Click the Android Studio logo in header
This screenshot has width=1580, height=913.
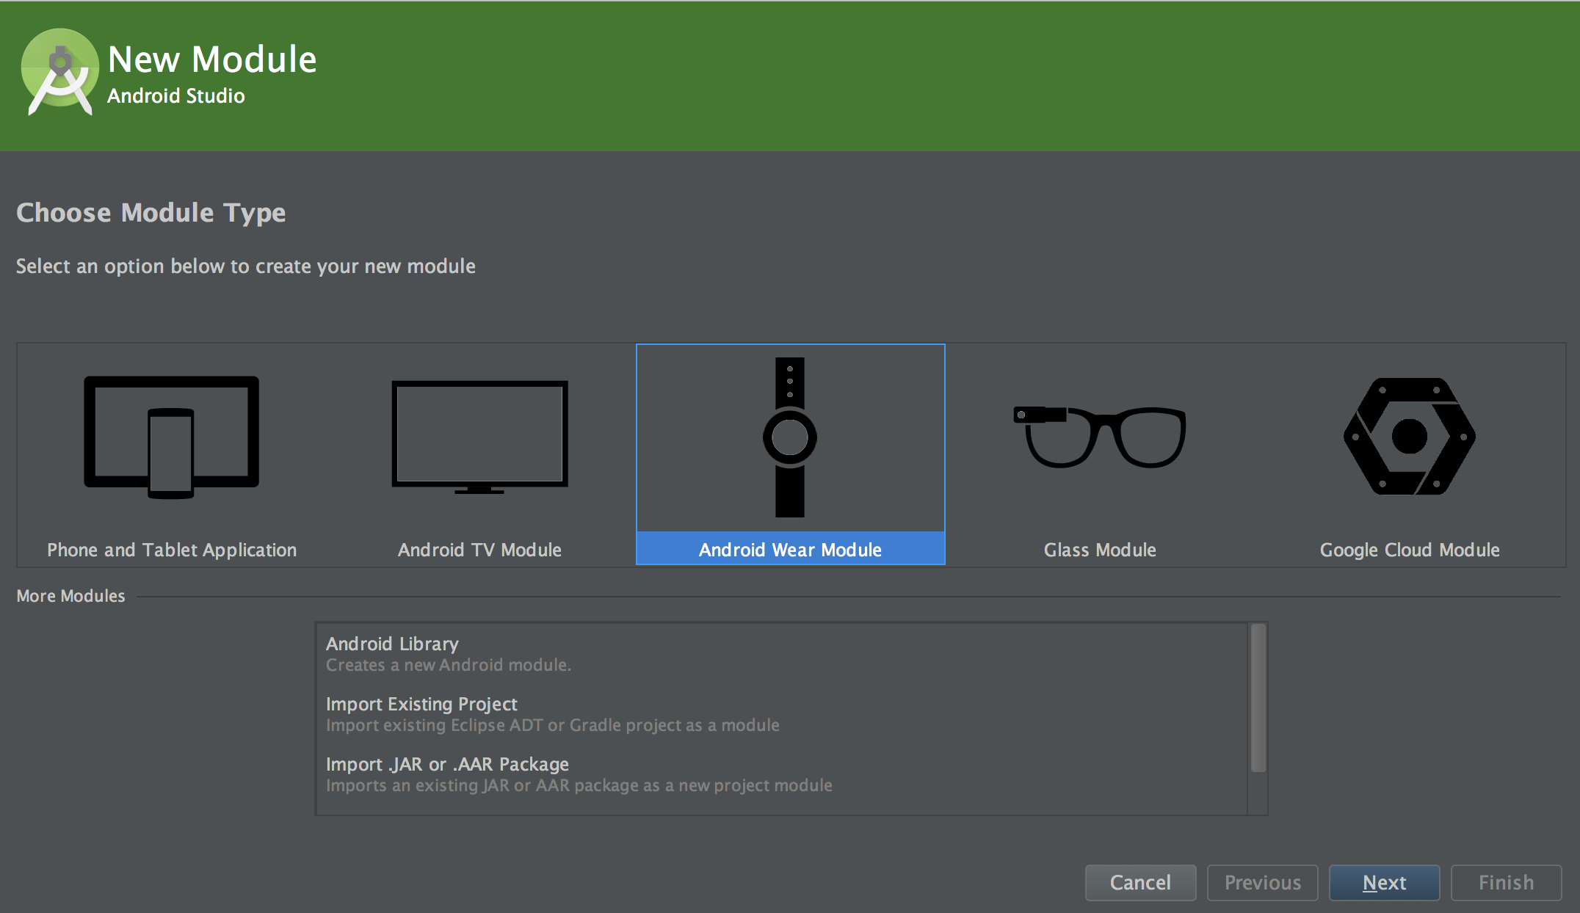click(x=59, y=72)
